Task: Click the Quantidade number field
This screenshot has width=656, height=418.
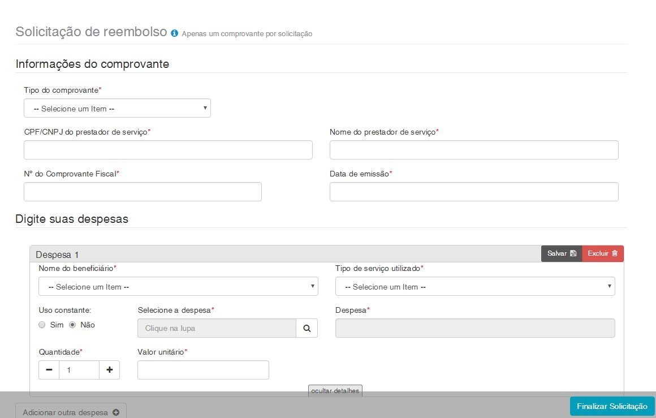Action: pos(79,370)
